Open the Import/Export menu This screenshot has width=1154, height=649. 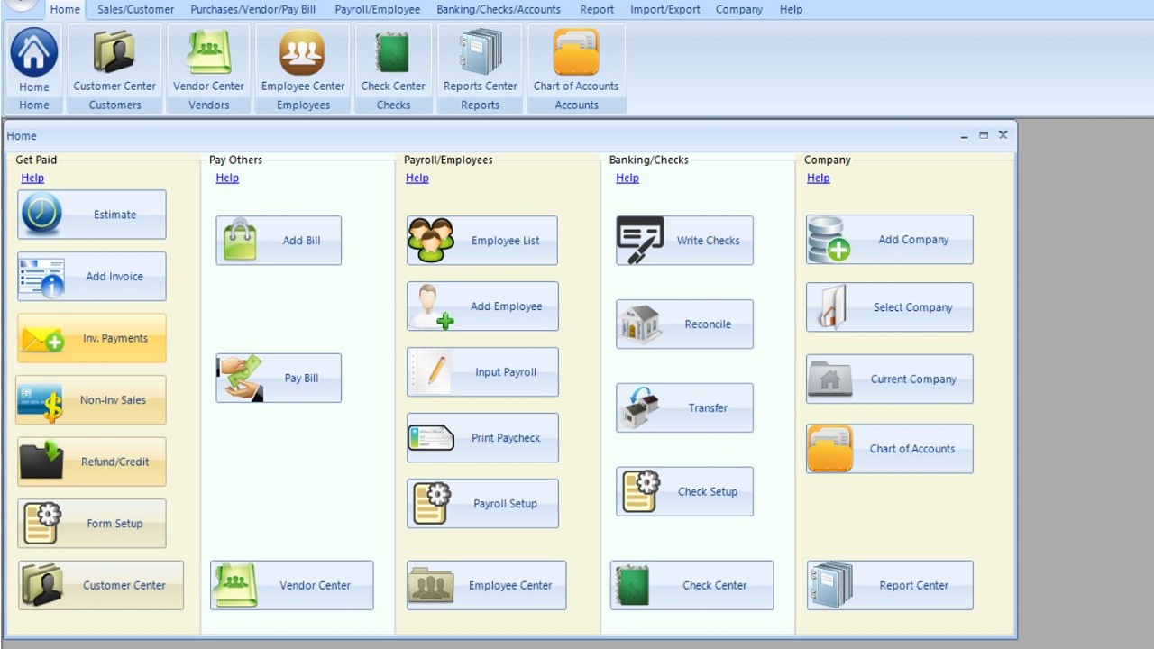664,9
